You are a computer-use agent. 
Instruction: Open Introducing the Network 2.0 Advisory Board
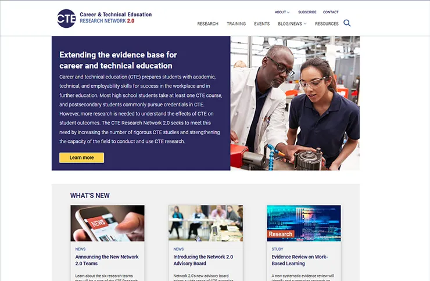tap(203, 260)
